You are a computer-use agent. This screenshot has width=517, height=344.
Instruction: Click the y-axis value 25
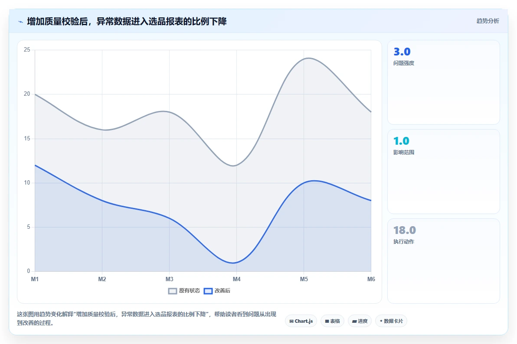27,50
